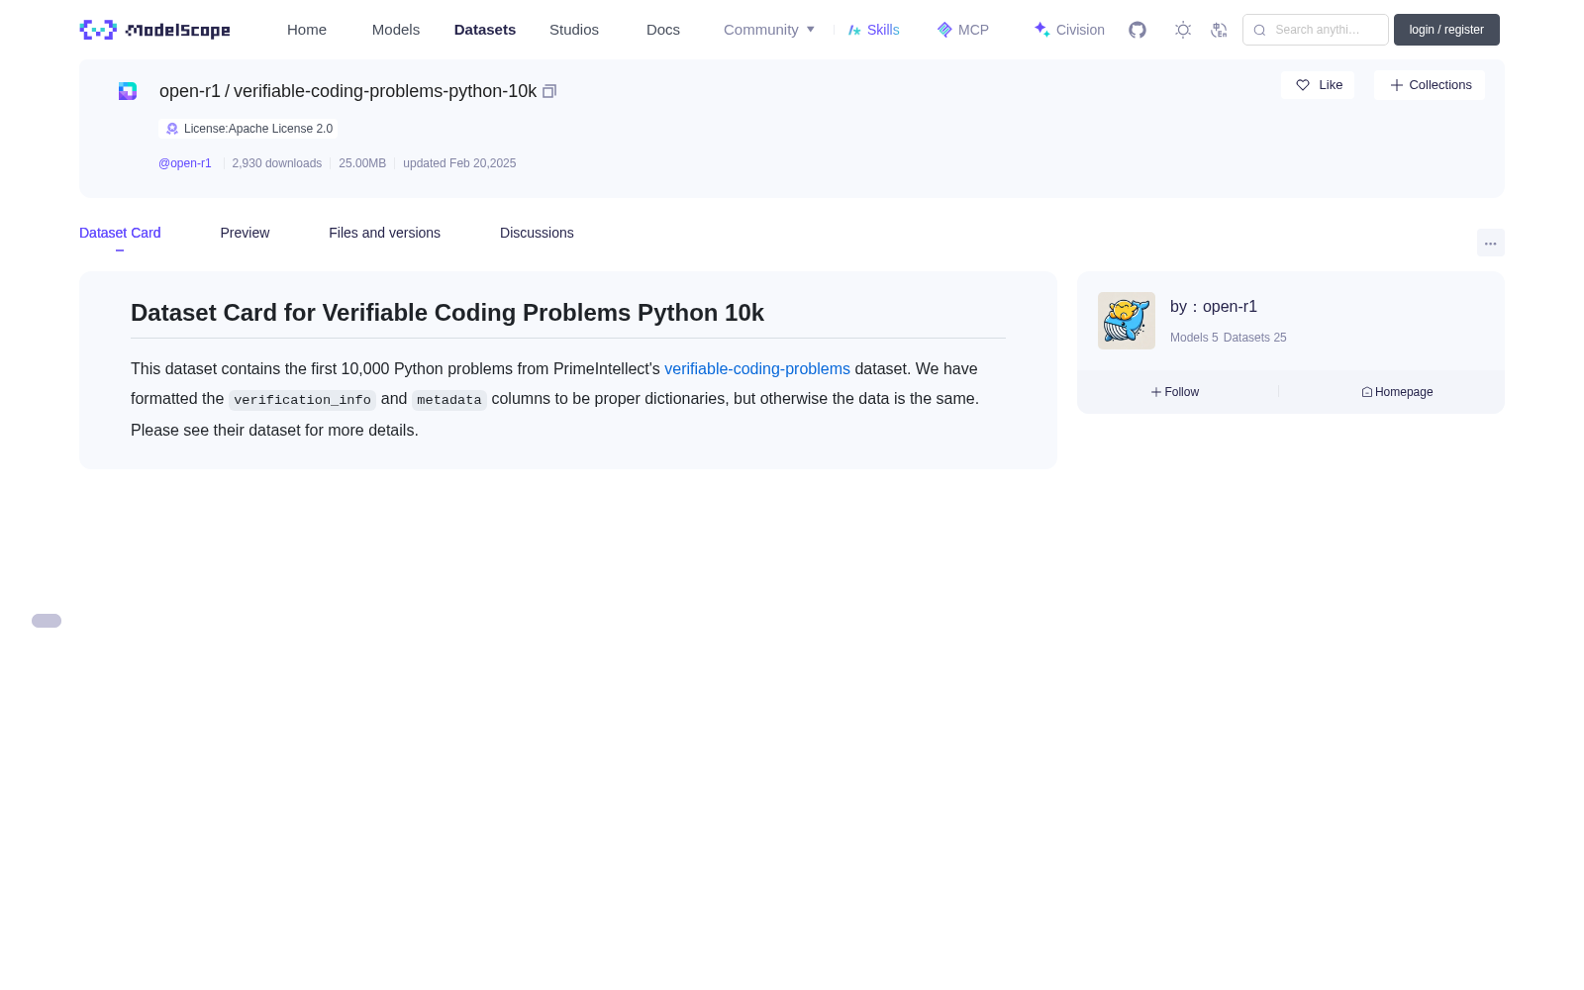1584x990 pixels.
Task: Focus the Search anything input field
Action: tap(1316, 30)
